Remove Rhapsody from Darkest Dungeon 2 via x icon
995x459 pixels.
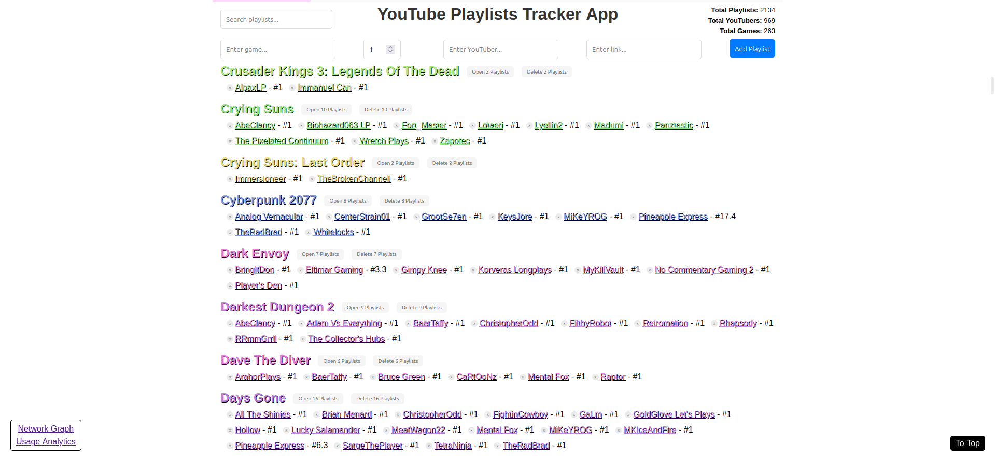coord(714,323)
